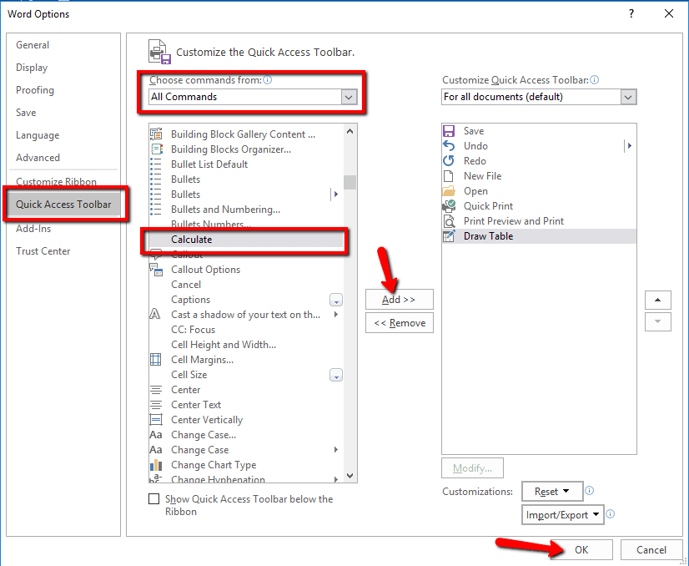689x566 pixels.
Task: Click info icon next to Customize Quick Access Toolbar
Action: click(594, 79)
